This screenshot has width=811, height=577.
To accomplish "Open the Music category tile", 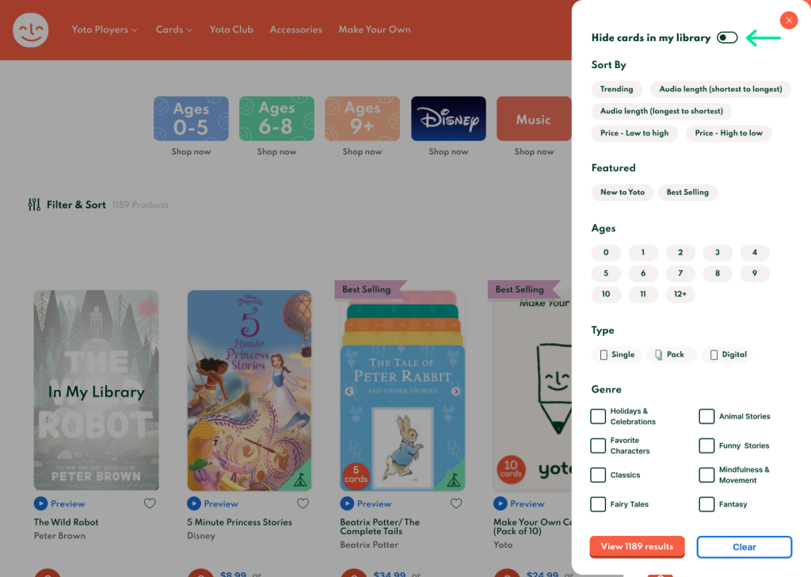I will pyautogui.click(x=534, y=119).
